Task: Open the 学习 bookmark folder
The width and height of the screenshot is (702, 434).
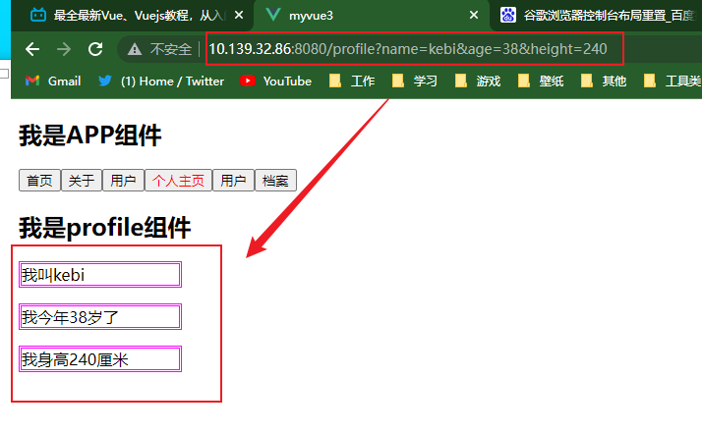Action: click(x=415, y=81)
